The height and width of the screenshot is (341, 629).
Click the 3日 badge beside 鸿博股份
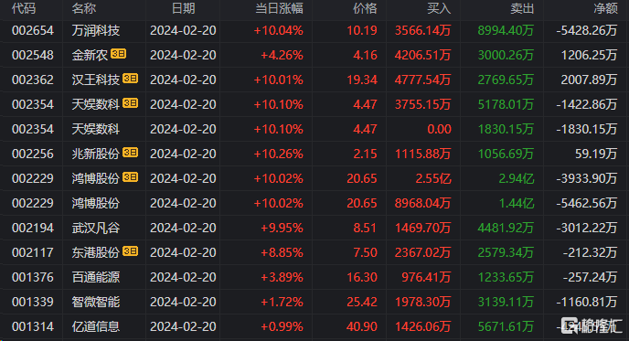tap(131, 177)
